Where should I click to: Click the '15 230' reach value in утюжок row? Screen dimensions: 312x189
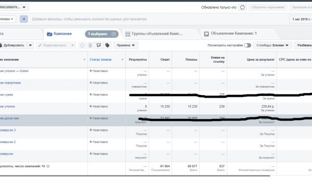click(165, 106)
